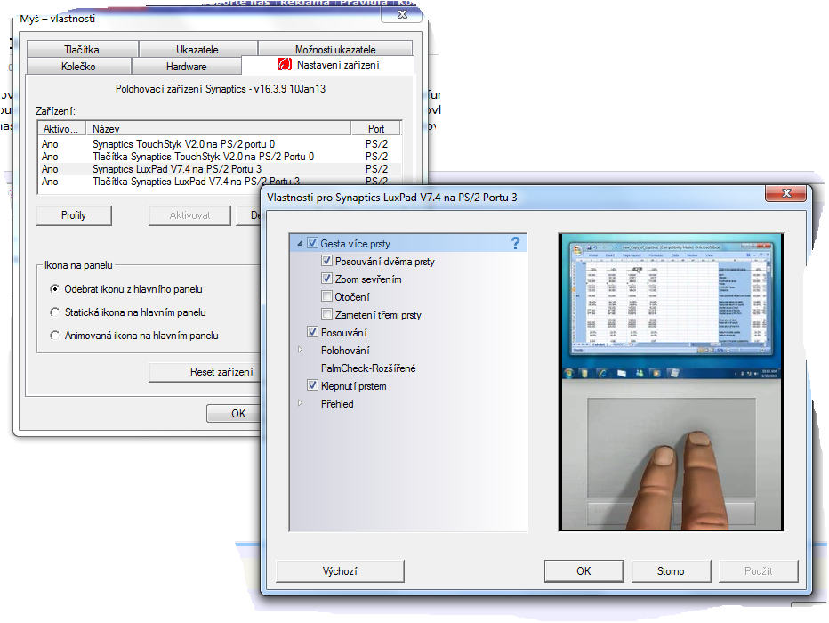
Task: Click the Aktivo... column header
Action: (62, 128)
